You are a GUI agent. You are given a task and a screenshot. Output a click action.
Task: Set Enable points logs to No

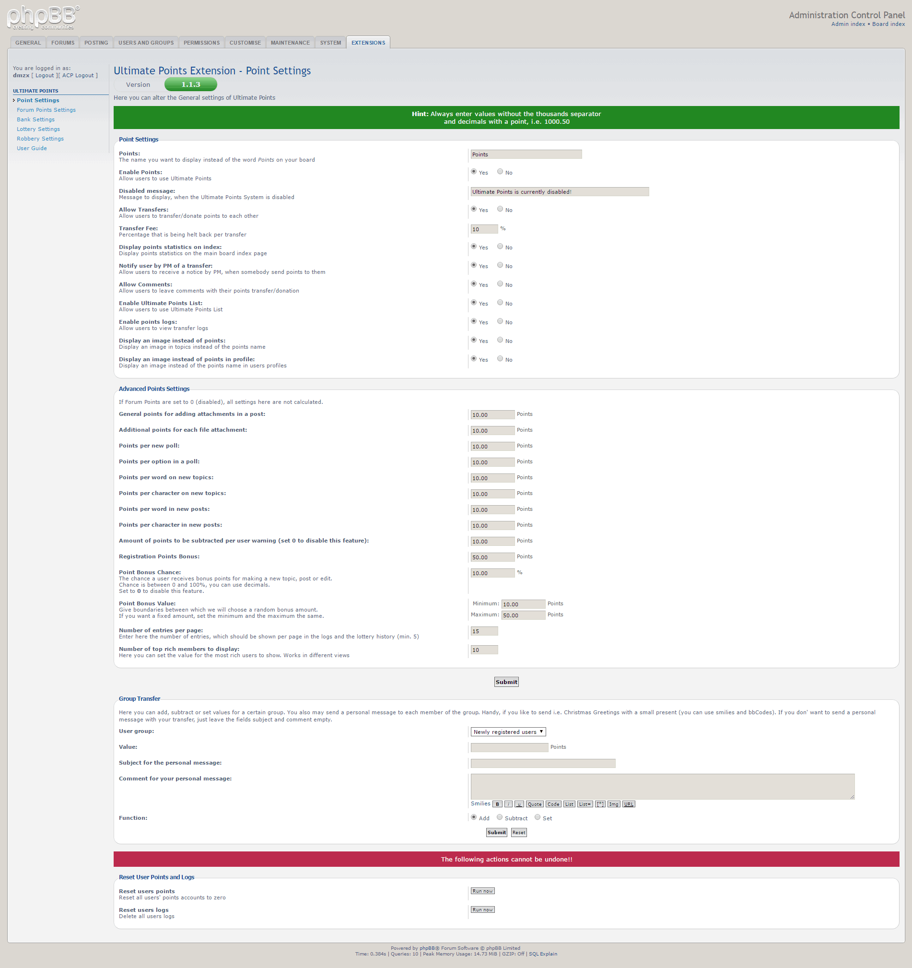pos(500,321)
